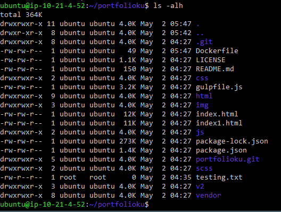Select the 'html' directory name
Image resolution: width=281 pixels, height=212 pixels.
coord(204,96)
